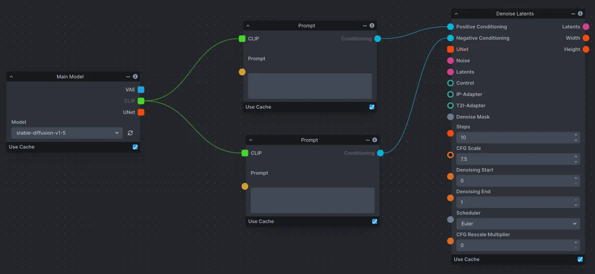The height and width of the screenshot is (274, 595).
Task: Click the Noise connection handle on Denoise Latents
Action: [451, 60]
